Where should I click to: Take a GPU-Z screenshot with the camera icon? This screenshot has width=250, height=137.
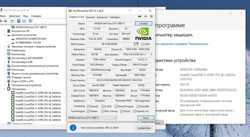(139, 16)
